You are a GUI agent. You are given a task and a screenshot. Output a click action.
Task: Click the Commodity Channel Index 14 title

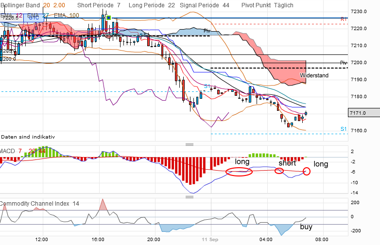[x=39, y=204]
